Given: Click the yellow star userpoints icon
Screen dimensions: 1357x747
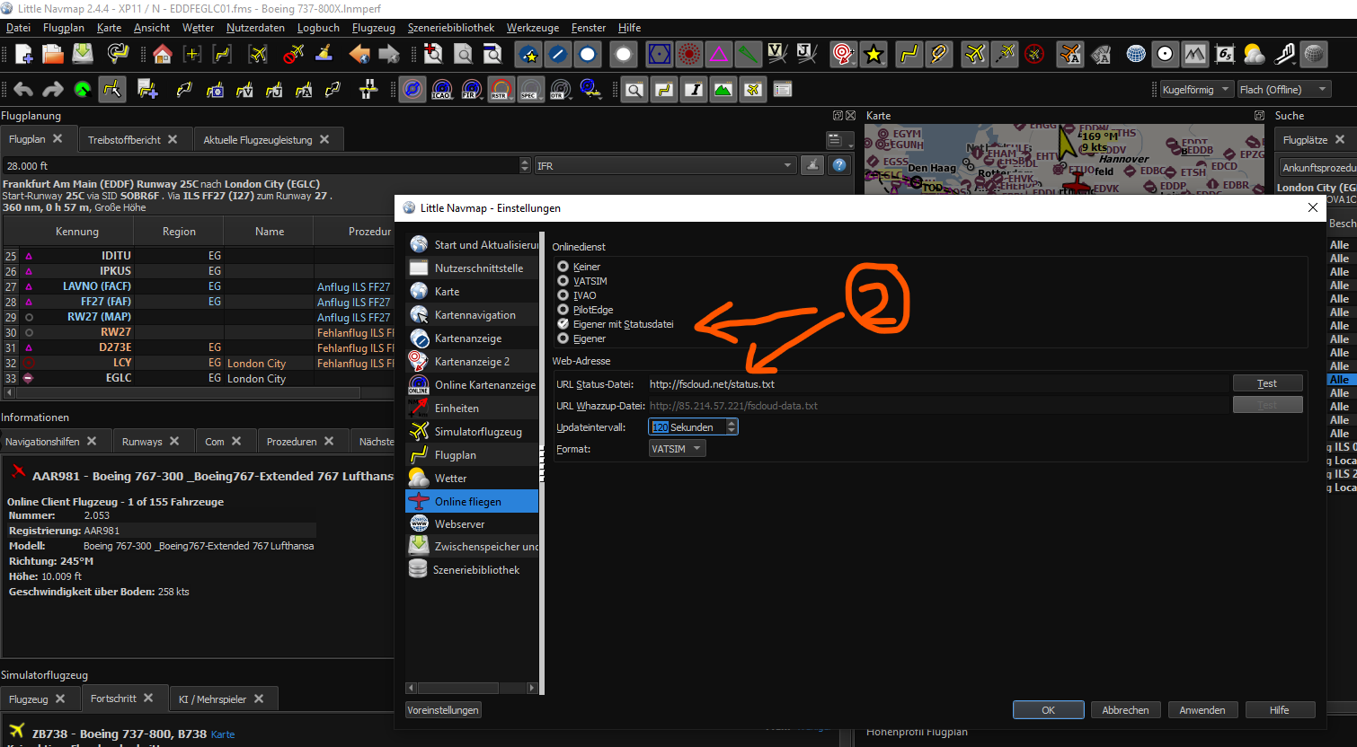Looking at the screenshot, I should [874, 55].
